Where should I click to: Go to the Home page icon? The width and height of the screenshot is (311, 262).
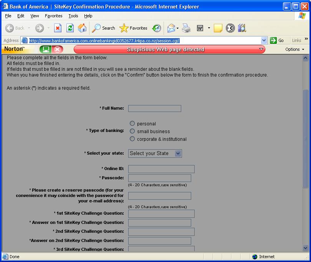(82, 28)
